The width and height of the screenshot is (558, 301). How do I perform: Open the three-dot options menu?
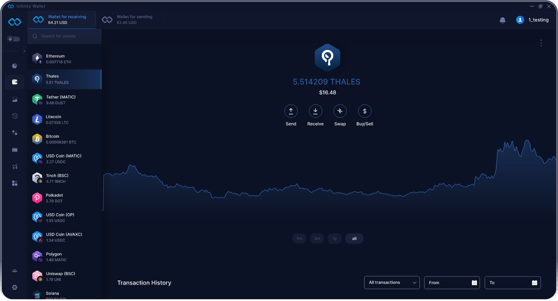click(541, 43)
